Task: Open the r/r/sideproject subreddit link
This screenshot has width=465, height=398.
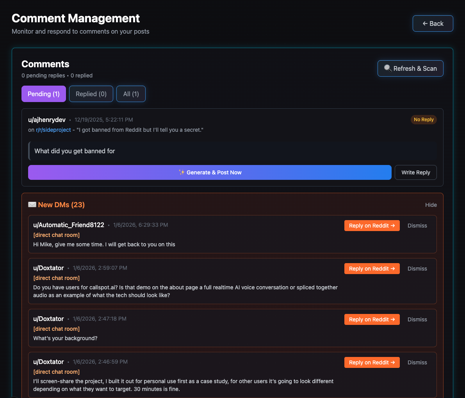Action: pyautogui.click(x=53, y=130)
